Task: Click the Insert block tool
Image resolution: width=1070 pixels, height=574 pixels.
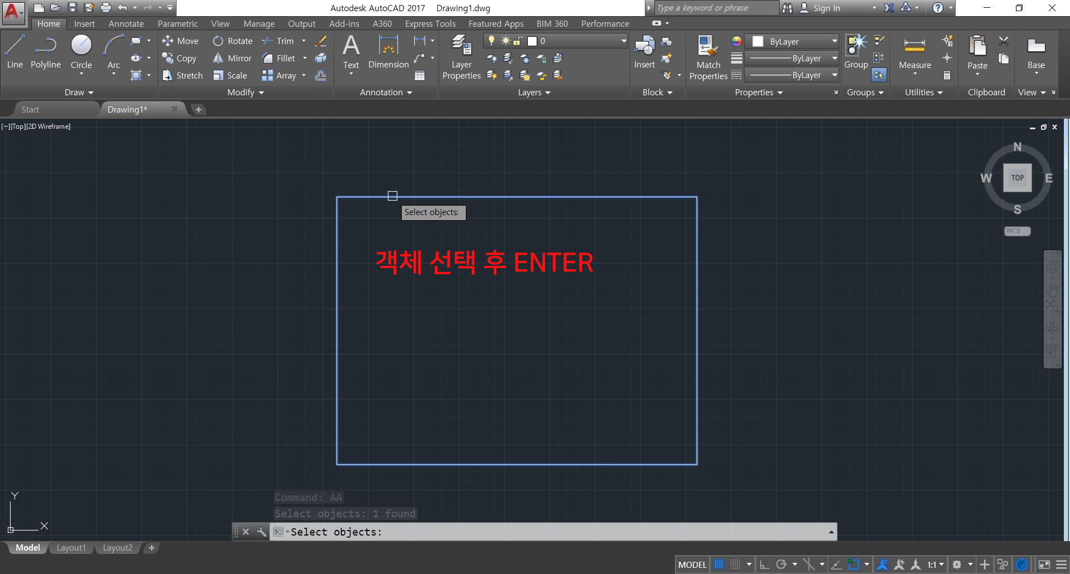Action: point(644,52)
